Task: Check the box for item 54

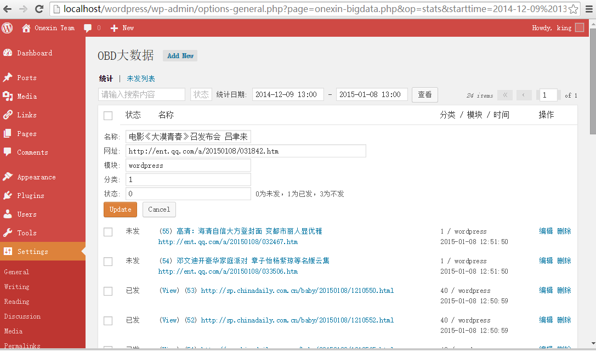Action: click(x=108, y=262)
